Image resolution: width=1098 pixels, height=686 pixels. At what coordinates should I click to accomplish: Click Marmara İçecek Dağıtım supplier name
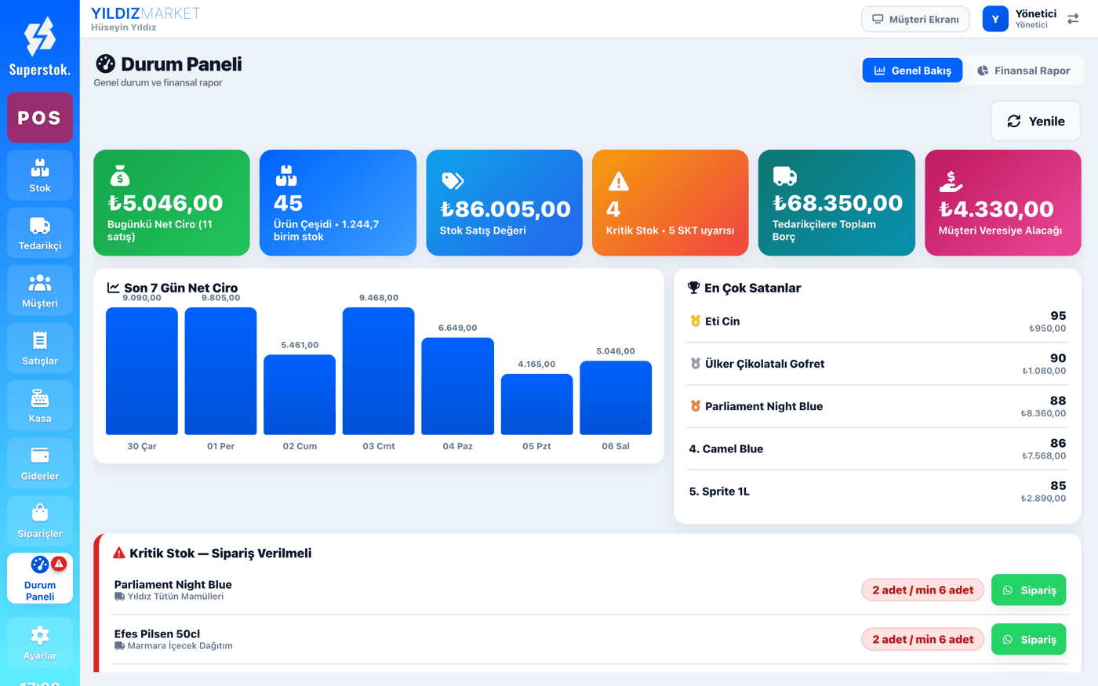[x=180, y=646]
